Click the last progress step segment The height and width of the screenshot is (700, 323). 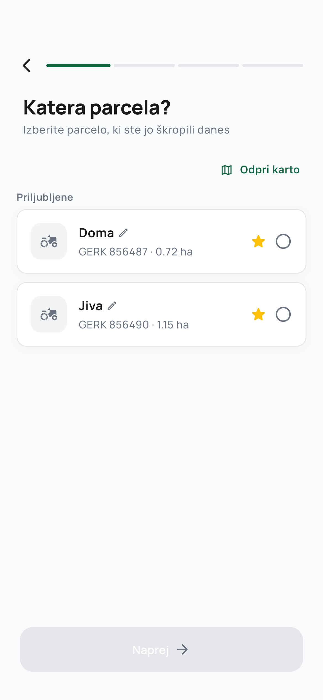[x=272, y=66]
